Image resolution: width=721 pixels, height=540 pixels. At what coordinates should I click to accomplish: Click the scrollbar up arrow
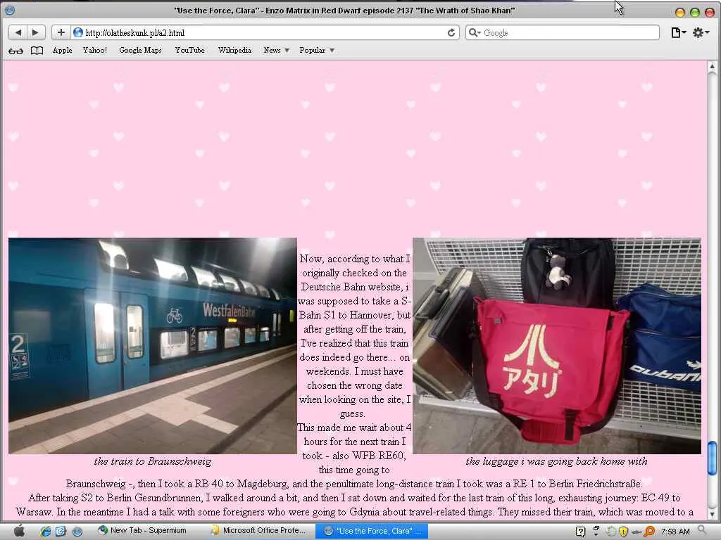(712, 67)
